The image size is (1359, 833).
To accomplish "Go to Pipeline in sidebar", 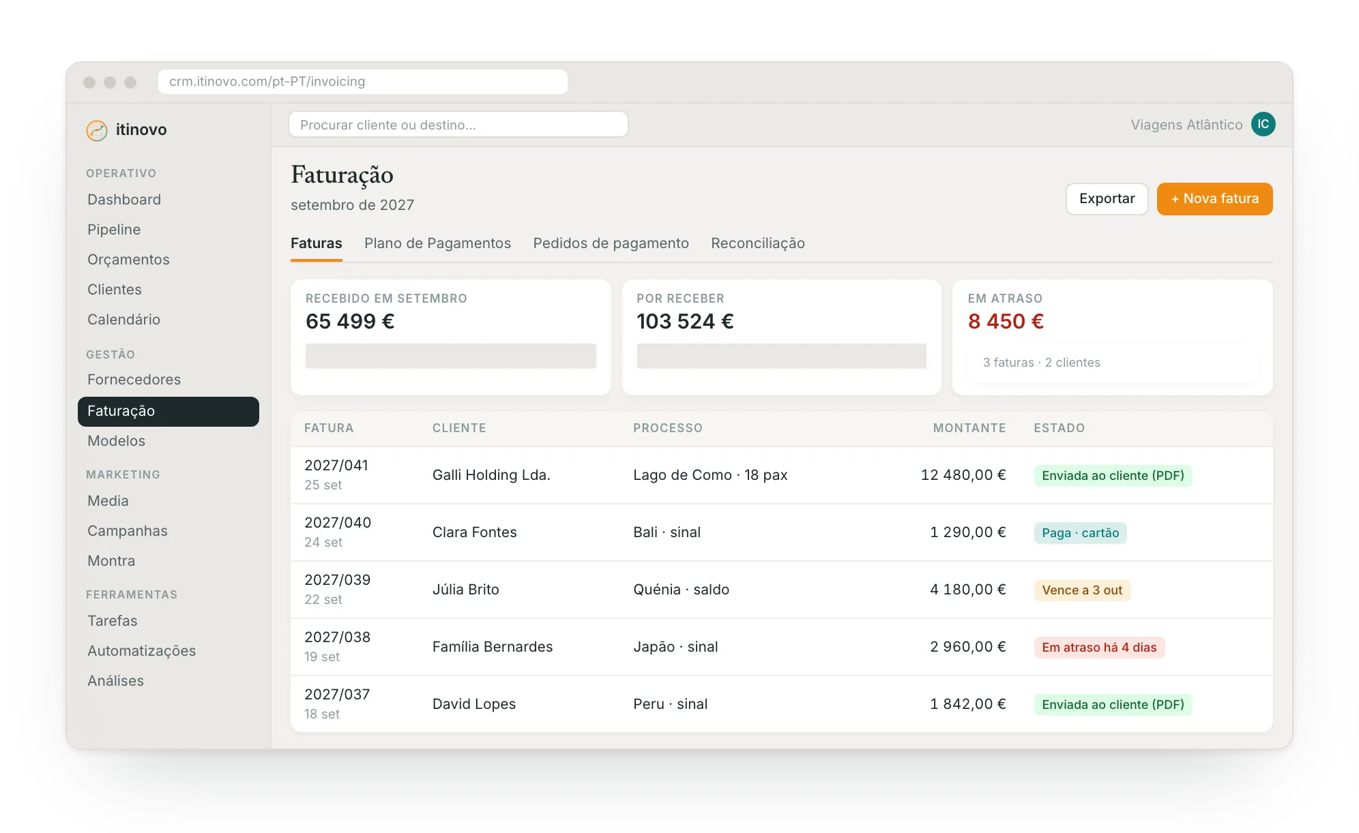I will pos(114,230).
